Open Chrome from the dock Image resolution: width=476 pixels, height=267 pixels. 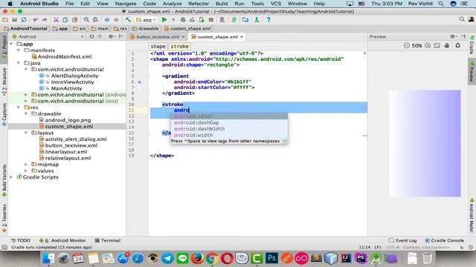212,258
